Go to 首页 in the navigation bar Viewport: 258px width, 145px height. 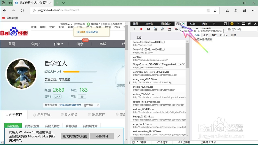point(12,44)
